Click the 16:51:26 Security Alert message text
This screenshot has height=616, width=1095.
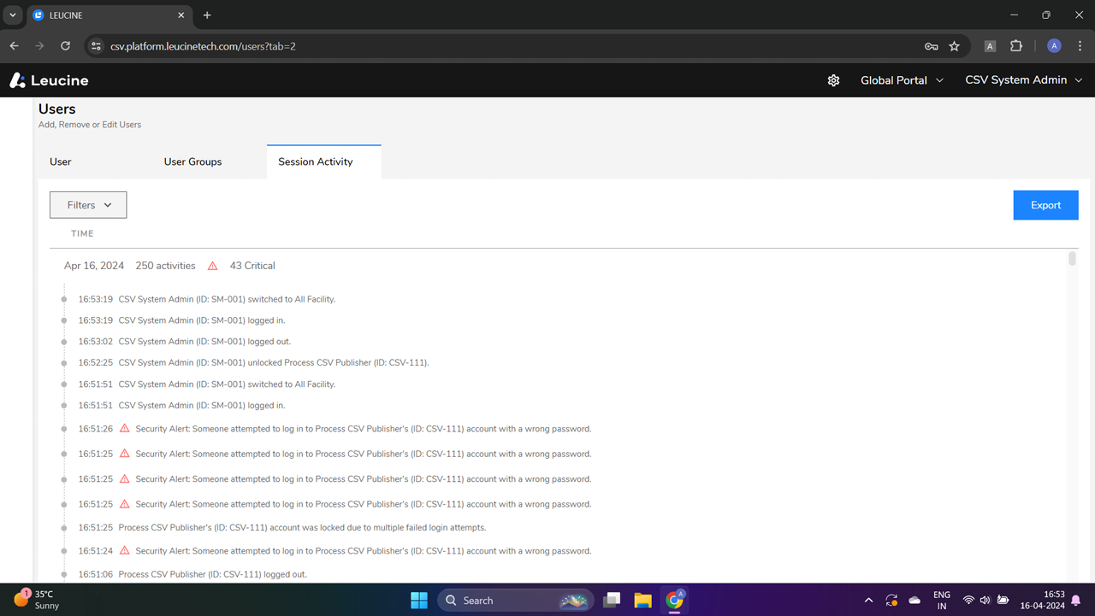(364, 429)
